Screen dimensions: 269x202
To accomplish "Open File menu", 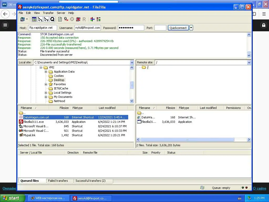I will tap(21, 13).
